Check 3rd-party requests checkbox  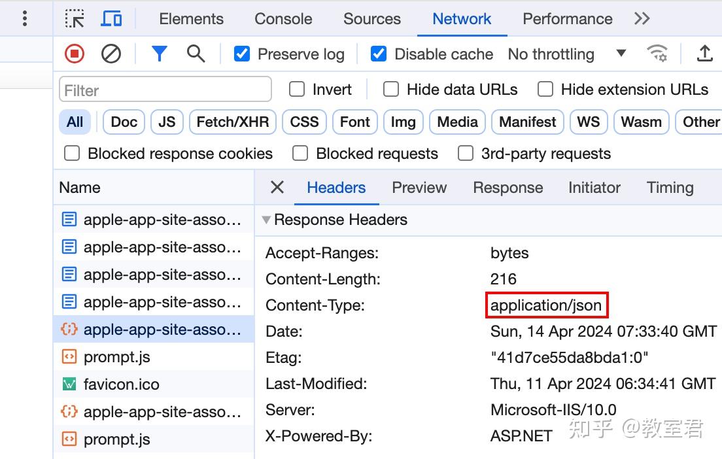[466, 153]
